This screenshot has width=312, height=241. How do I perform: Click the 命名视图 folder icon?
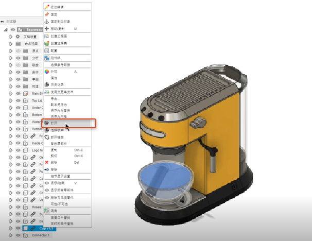coord(19,44)
